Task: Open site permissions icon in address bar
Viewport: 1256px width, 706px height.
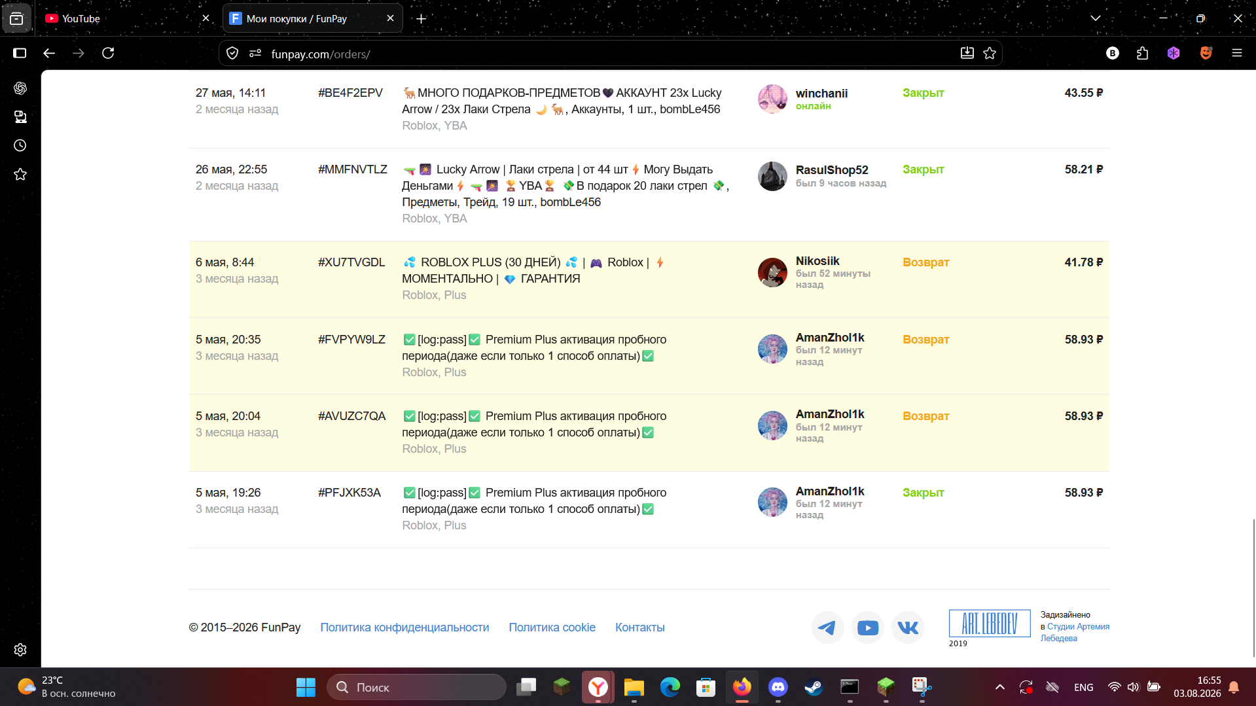Action: coord(255,54)
